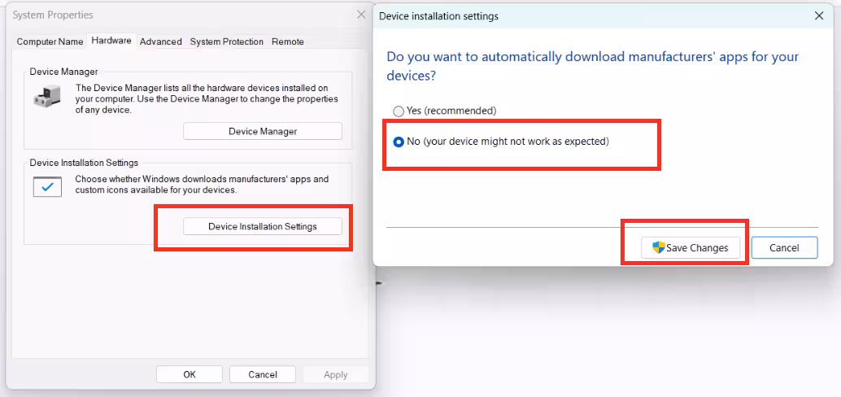This screenshot has width=841, height=397.
Task: Click the 'Device Manager' group label
Action: (63, 72)
